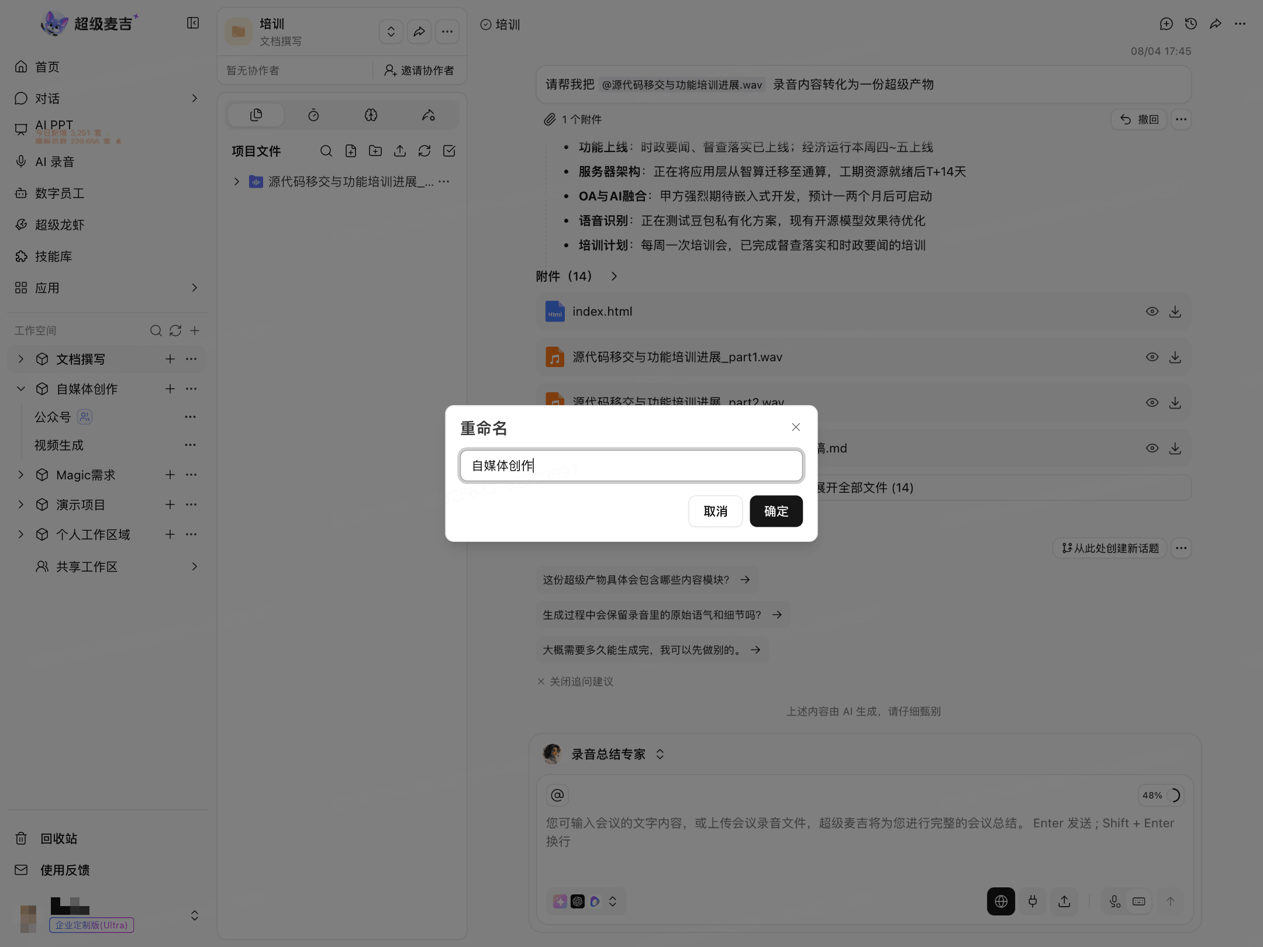Preview part2.wav eye icon
1263x947 pixels.
click(1152, 403)
